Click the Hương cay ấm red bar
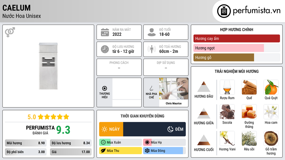This screenshot has width=285, height=160. tap(237, 38)
